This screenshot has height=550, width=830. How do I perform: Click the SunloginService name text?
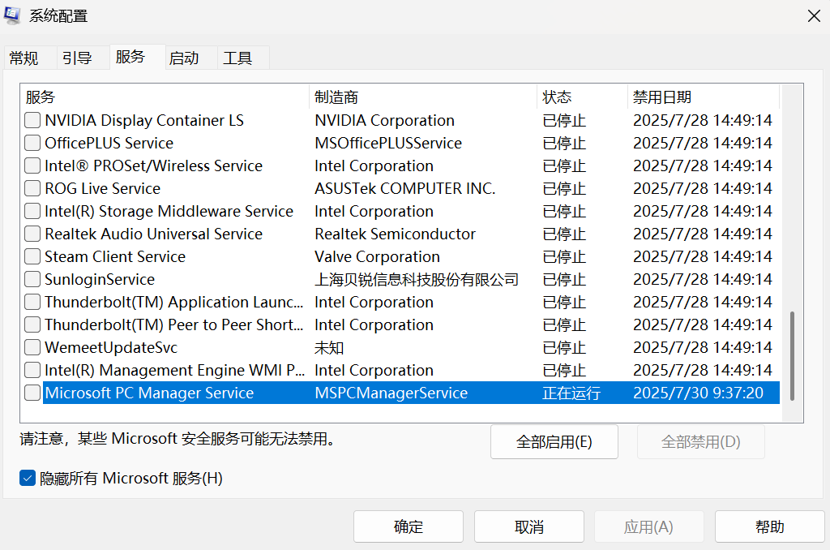pyautogui.click(x=100, y=279)
